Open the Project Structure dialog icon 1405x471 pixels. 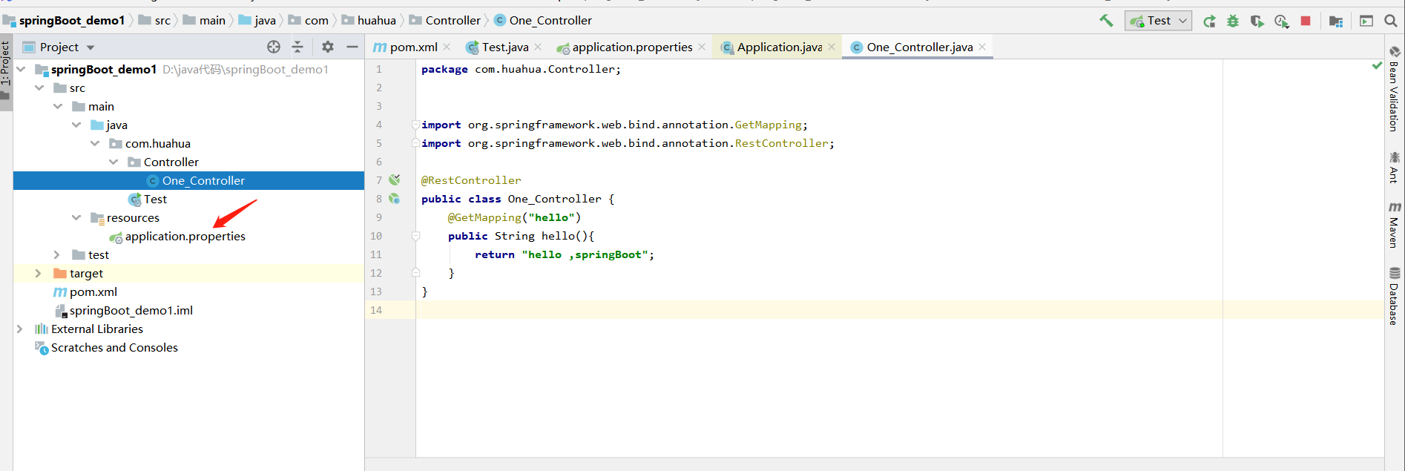pyautogui.click(x=1336, y=22)
